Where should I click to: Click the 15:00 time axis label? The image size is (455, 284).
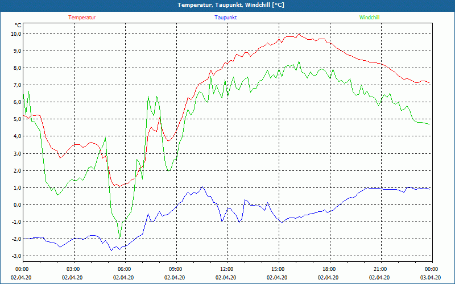(279, 269)
